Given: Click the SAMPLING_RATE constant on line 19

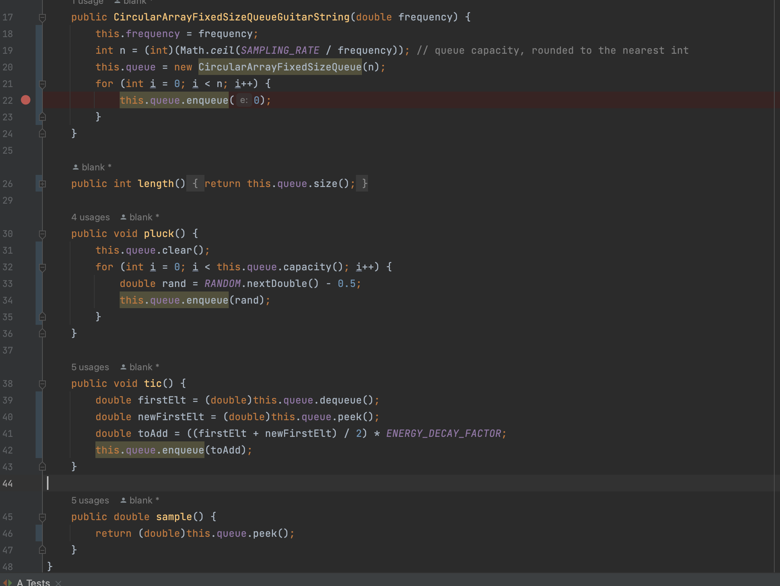Looking at the screenshot, I should click(280, 50).
